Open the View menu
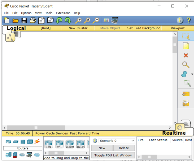Screen dimensions: 195x162 click(x=38, y=13)
